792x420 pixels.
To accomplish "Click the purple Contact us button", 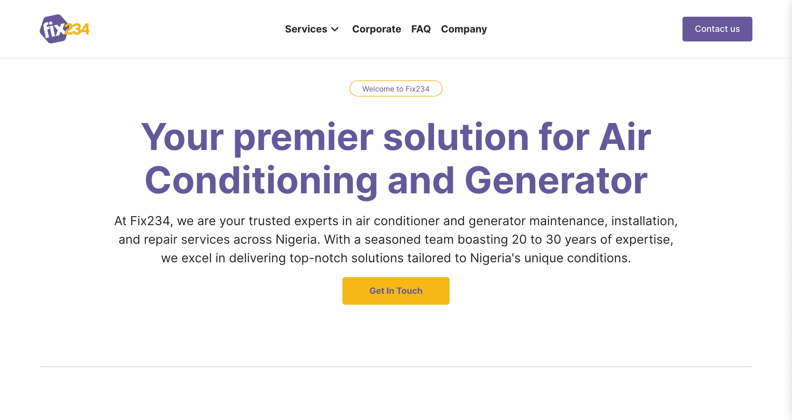I will (x=717, y=29).
